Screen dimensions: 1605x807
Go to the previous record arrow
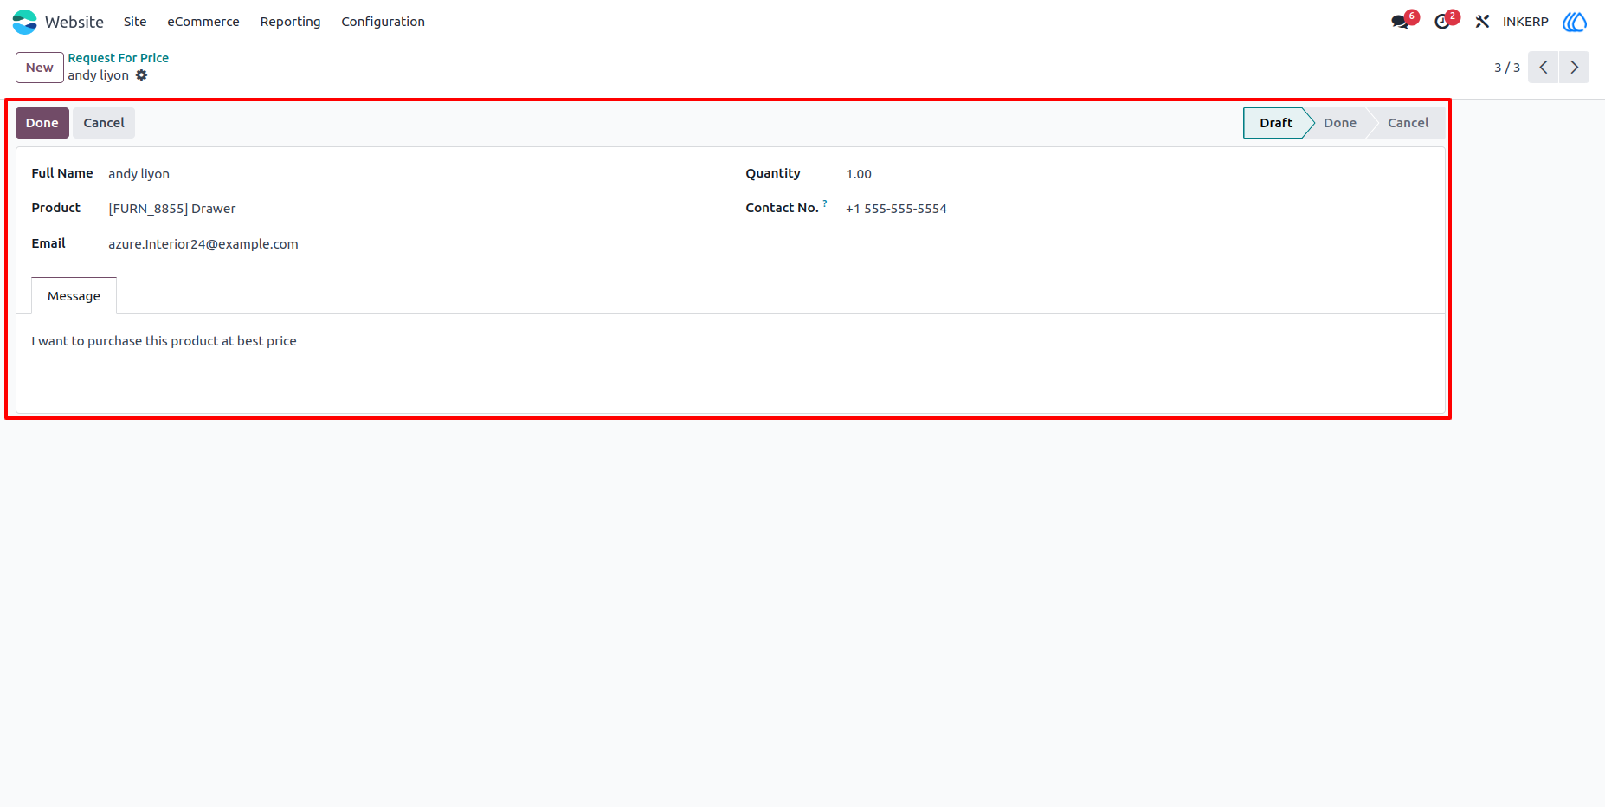[1543, 68]
